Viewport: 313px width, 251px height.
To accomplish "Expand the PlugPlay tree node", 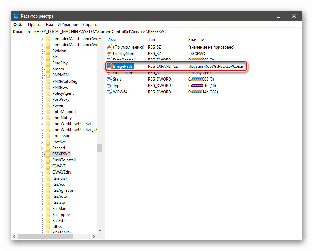I will coord(42,63).
